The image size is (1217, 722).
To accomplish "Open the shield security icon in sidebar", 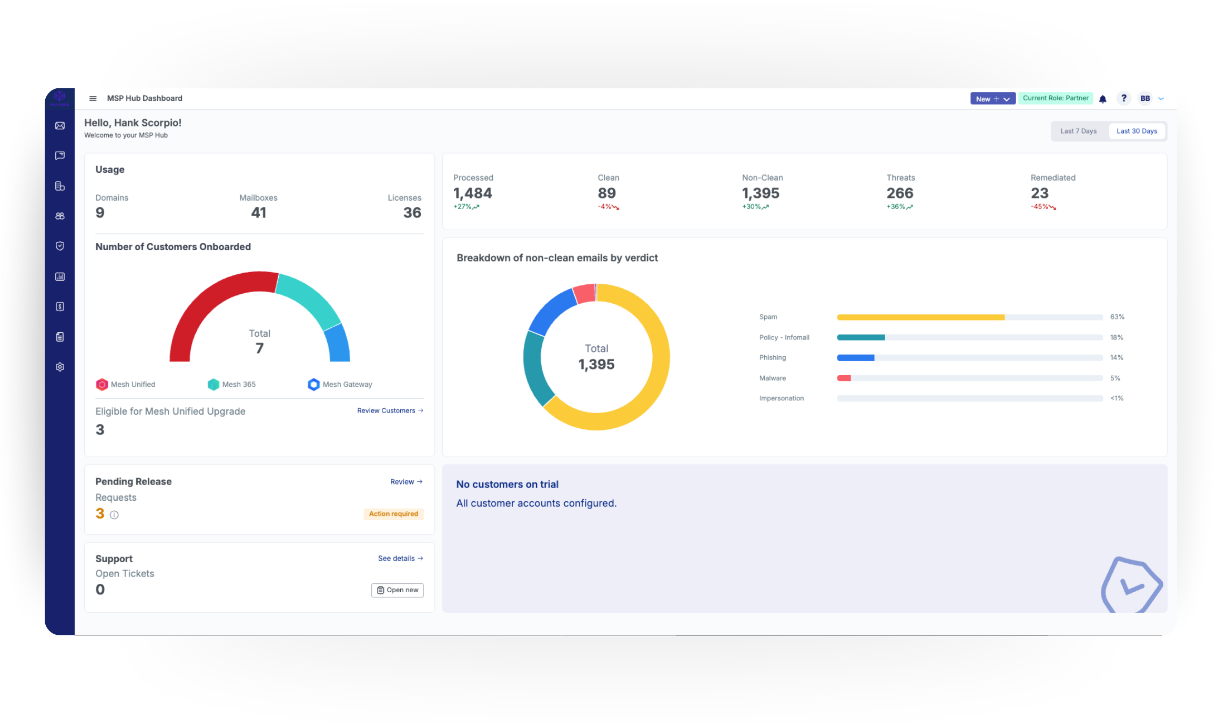I will [x=60, y=246].
